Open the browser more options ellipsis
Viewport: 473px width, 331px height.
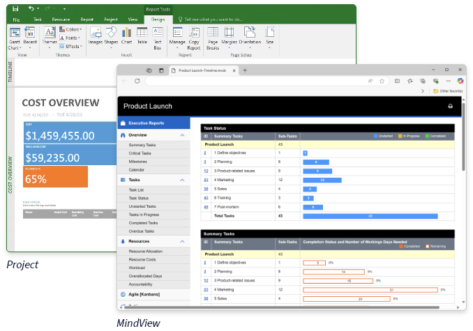click(448, 81)
